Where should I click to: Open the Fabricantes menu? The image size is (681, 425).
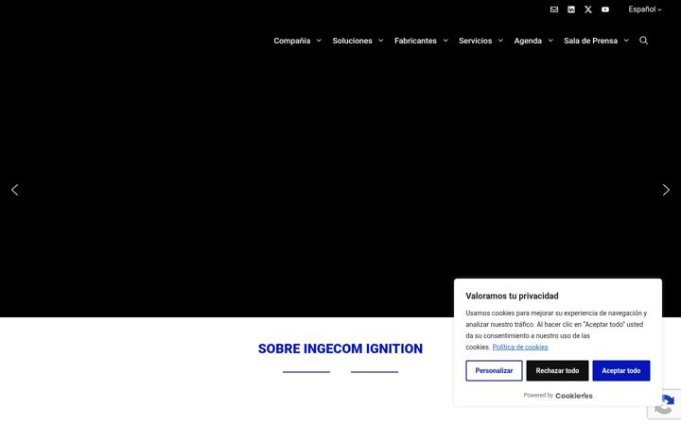click(x=415, y=41)
